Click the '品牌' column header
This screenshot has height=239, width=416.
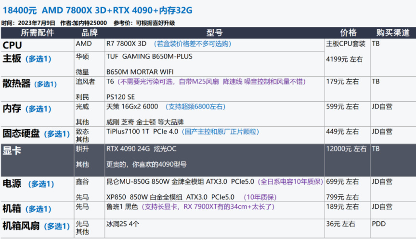click(90, 33)
